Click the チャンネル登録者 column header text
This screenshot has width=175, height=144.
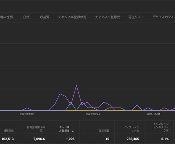coord(64,129)
